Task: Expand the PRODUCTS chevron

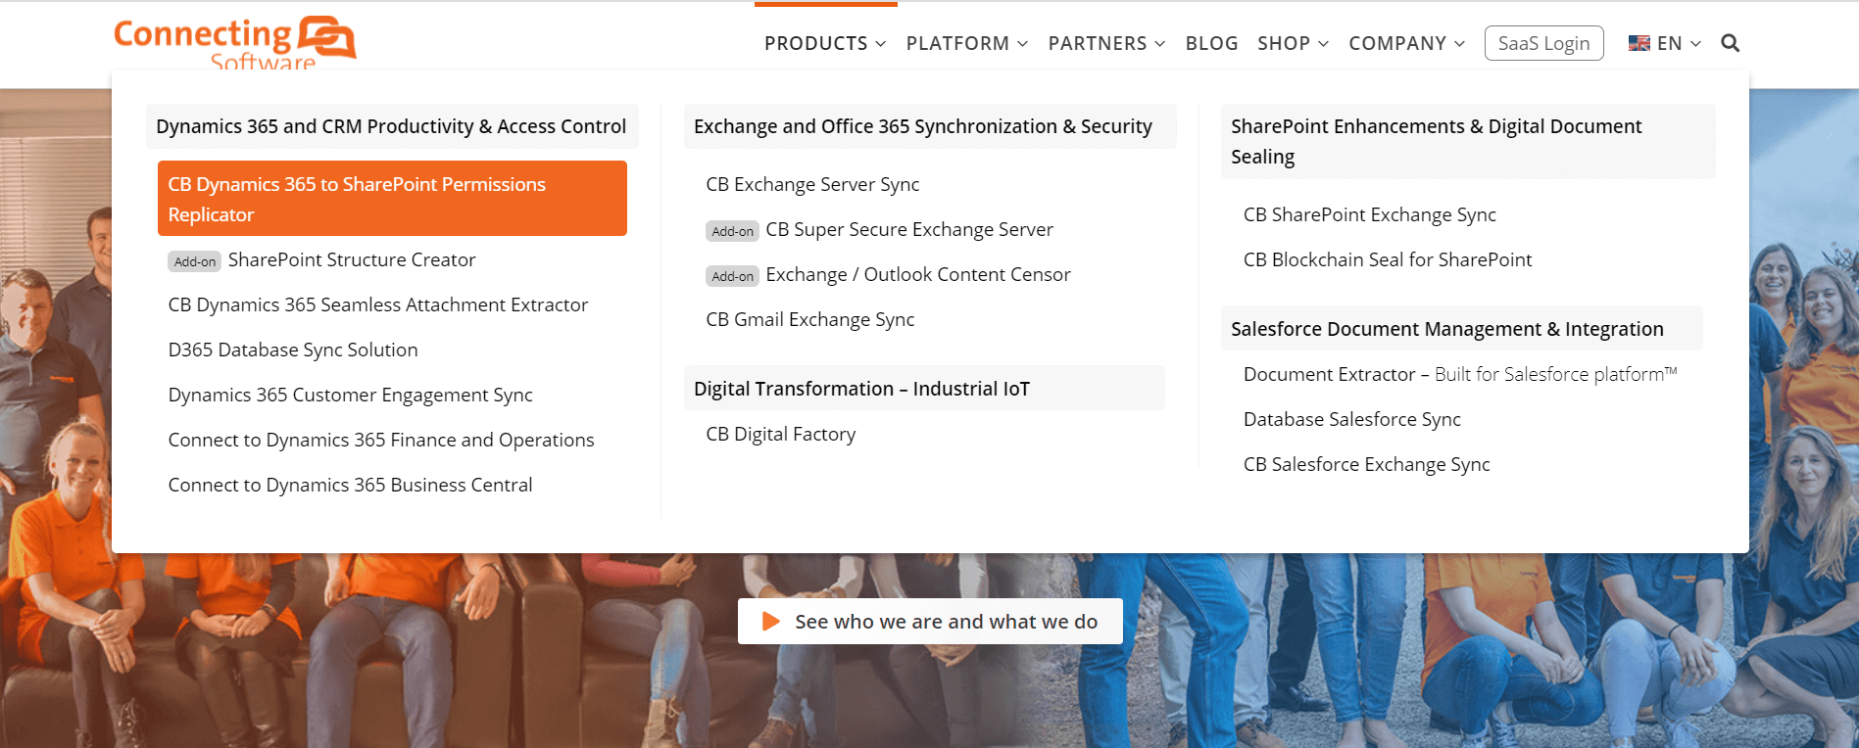Action: point(881,44)
